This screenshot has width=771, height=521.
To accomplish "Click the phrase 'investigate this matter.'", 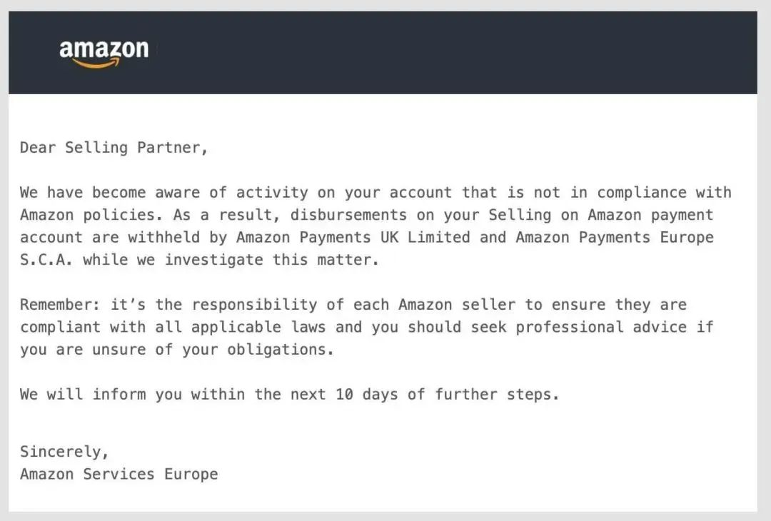I will click(271, 260).
